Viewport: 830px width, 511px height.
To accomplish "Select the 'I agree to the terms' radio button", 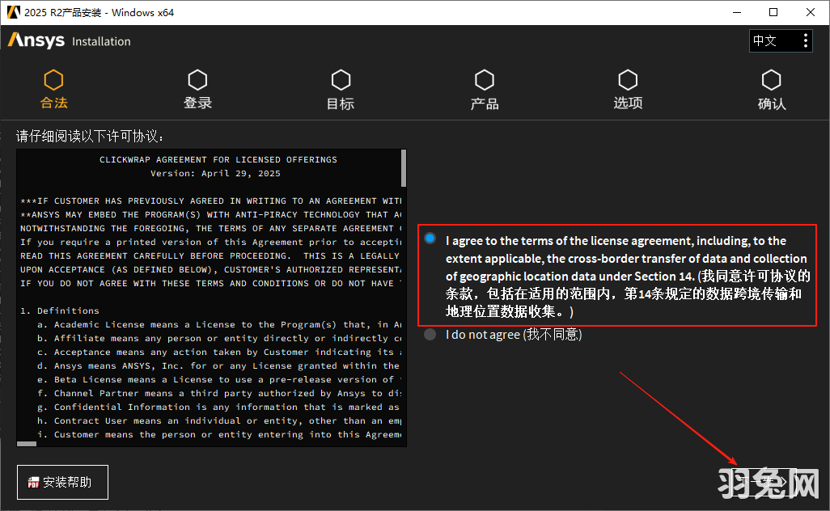I will pyautogui.click(x=430, y=239).
